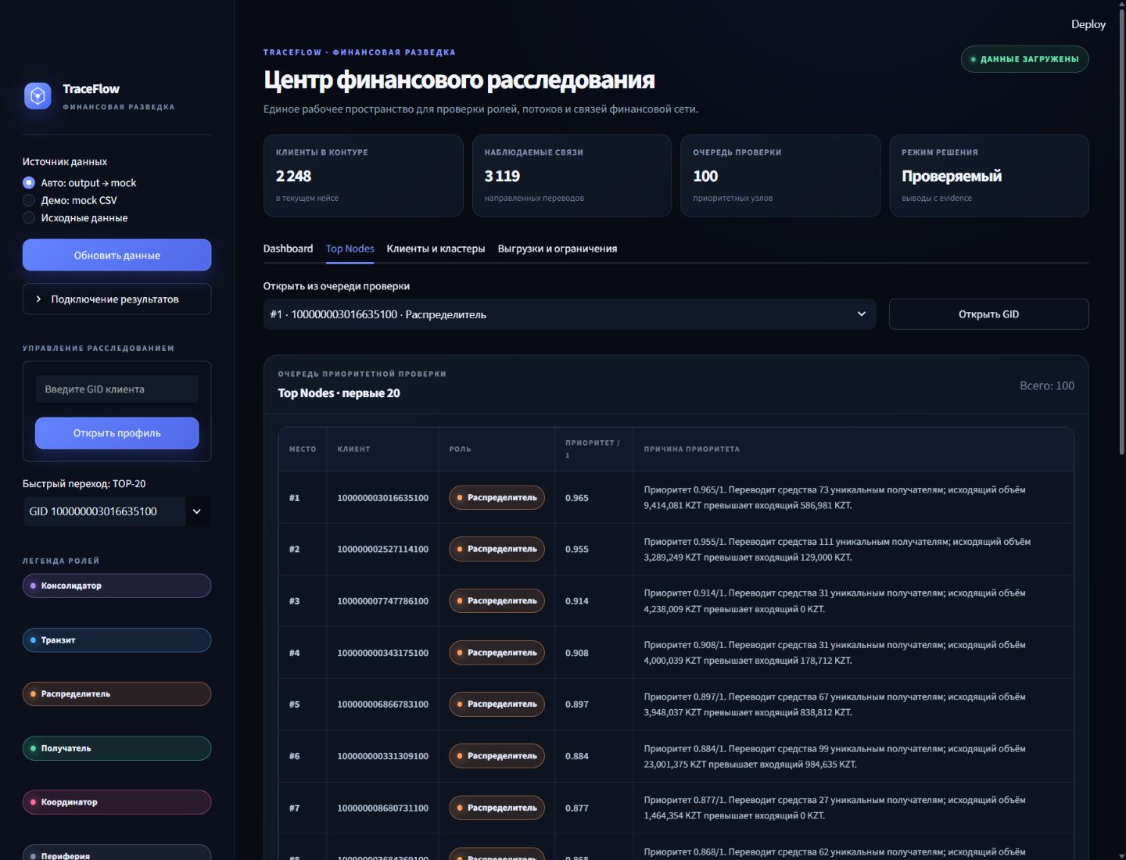The width and height of the screenshot is (1126, 860).
Task: Click the 'Наблюдаемые связи' 3 119 card
Action: tap(572, 176)
